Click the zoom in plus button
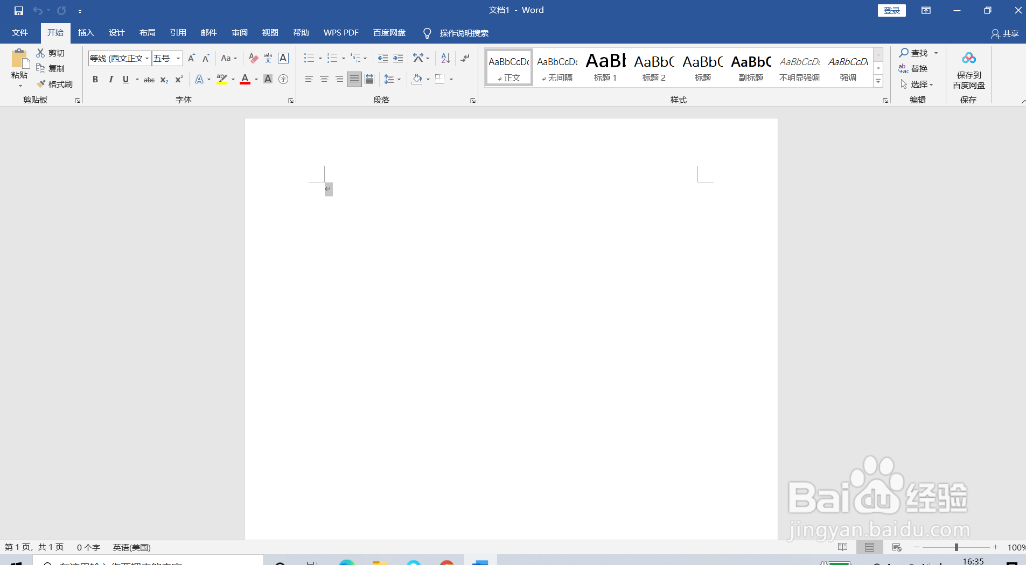The height and width of the screenshot is (565, 1026). (996, 547)
